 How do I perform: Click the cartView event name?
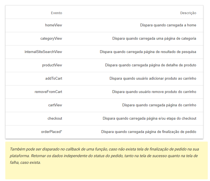(x=55, y=105)
